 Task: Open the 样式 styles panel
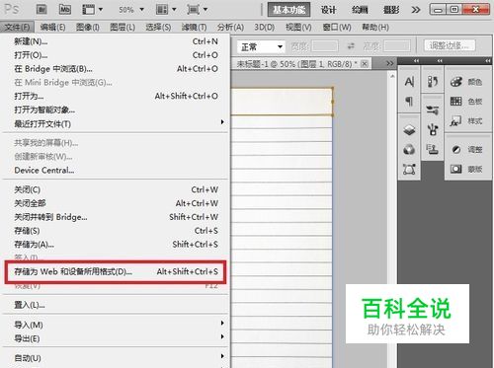466,121
